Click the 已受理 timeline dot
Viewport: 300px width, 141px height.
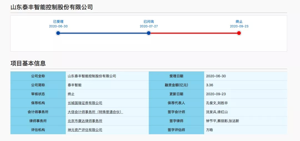58,33
